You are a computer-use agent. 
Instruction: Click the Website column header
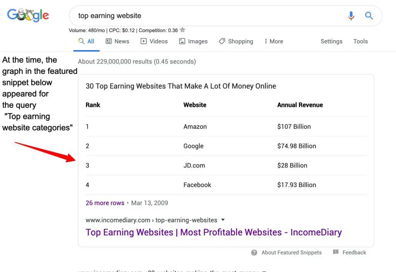[195, 105]
